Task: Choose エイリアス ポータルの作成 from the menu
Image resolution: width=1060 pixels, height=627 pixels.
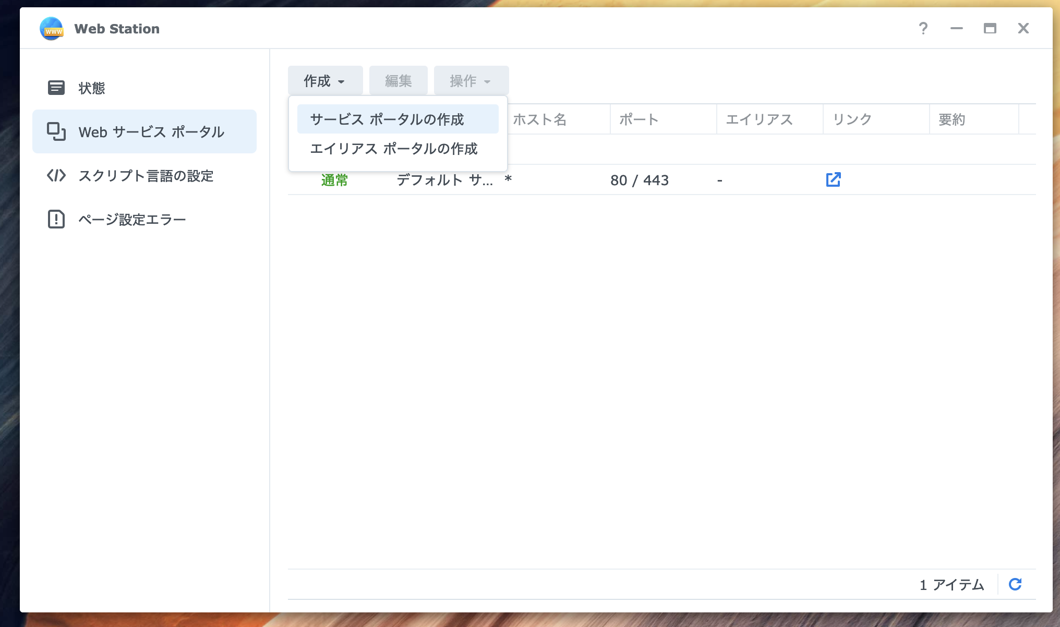Action: [395, 149]
